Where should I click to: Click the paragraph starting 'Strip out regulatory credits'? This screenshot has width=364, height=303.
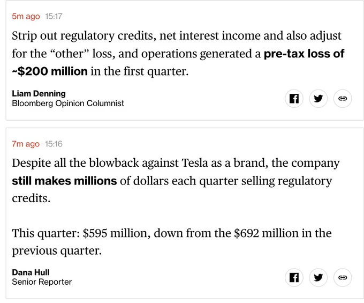click(178, 54)
